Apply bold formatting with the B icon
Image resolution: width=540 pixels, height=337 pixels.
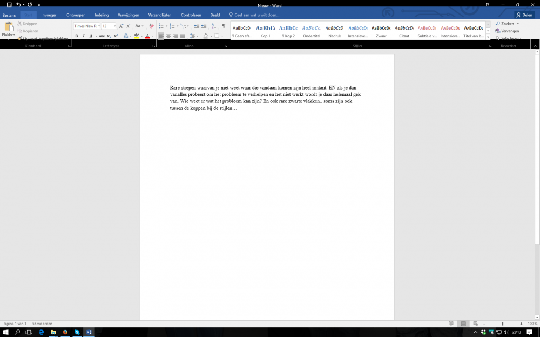point(76,36)
